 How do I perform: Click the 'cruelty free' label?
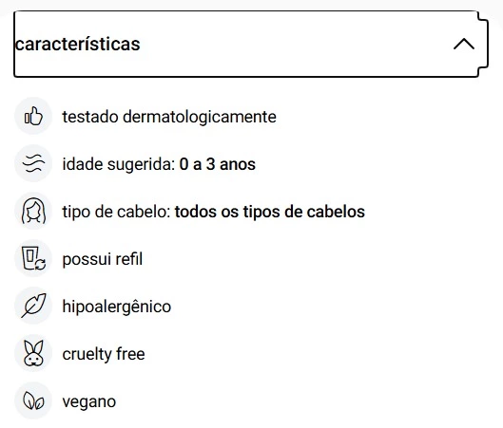104,354
